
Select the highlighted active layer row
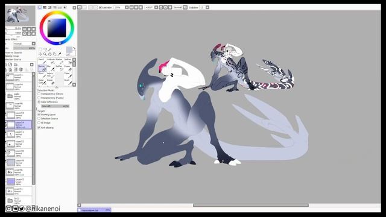pos(19,125)
